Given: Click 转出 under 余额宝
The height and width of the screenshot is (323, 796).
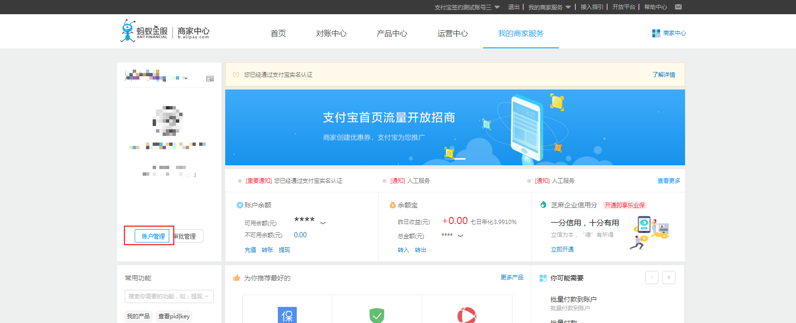Looking at the screenshot, I should [x=421, y=250].
